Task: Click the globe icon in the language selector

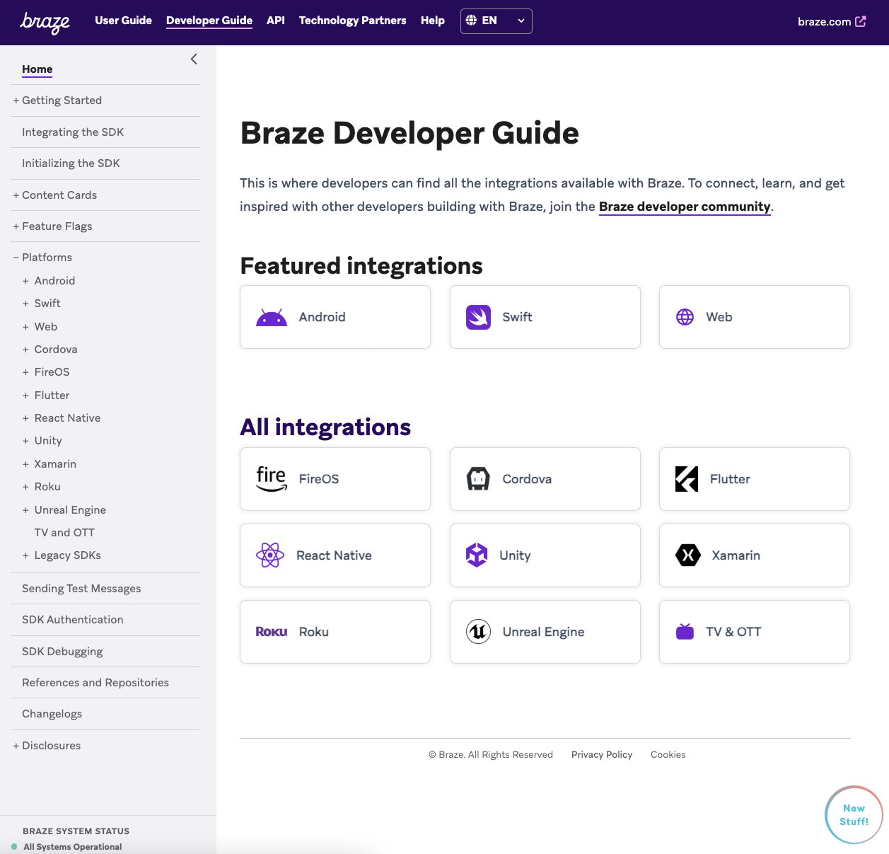Action: pyautogui.click(x=471, y=21)
